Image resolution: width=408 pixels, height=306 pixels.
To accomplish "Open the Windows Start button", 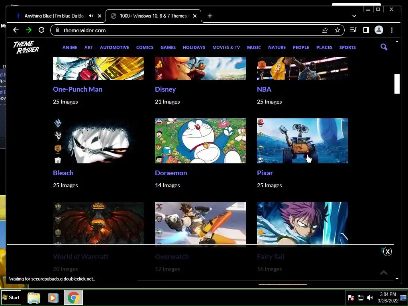I will (x=11, y=297).
